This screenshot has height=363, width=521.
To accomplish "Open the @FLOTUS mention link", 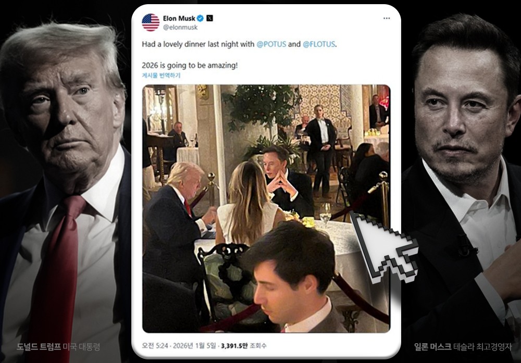I will [319, 44].
